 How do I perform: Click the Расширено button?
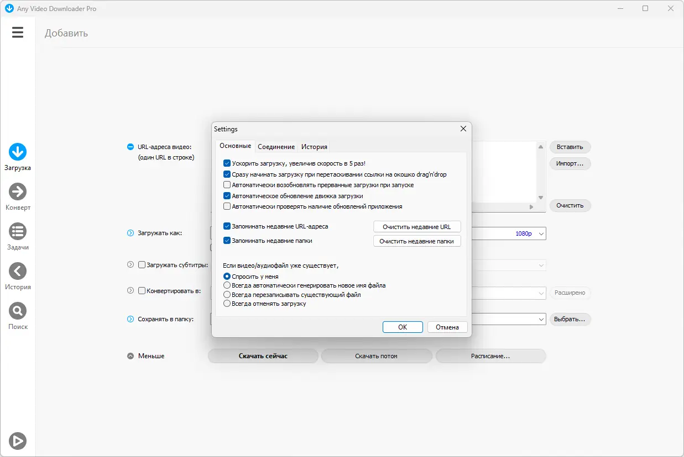click(x=570, y=293)
